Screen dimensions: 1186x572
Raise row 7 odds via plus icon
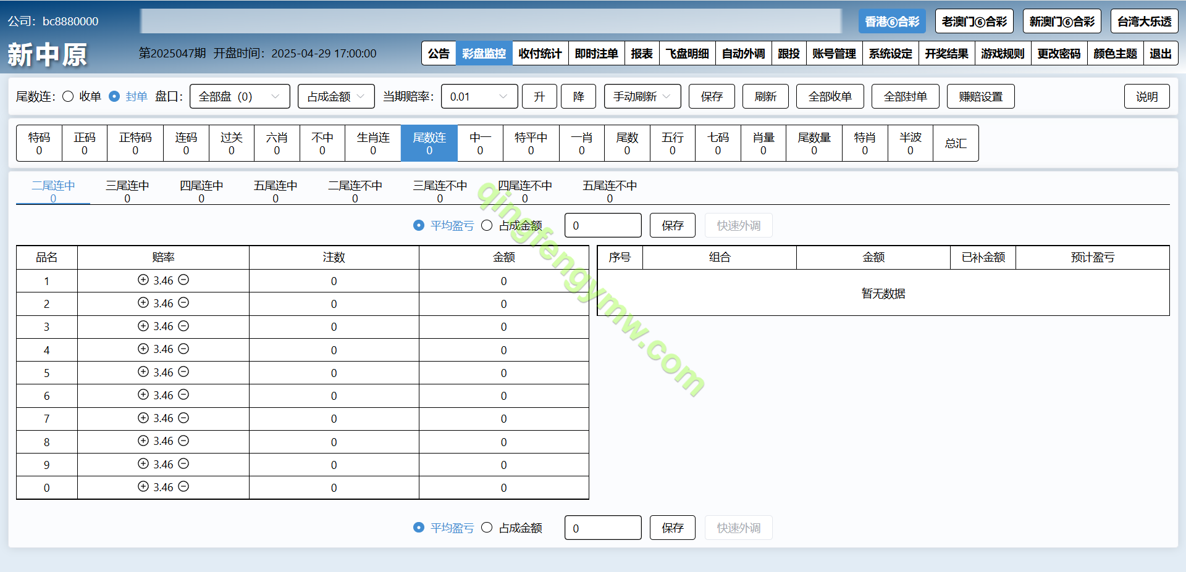click(143, 418)
